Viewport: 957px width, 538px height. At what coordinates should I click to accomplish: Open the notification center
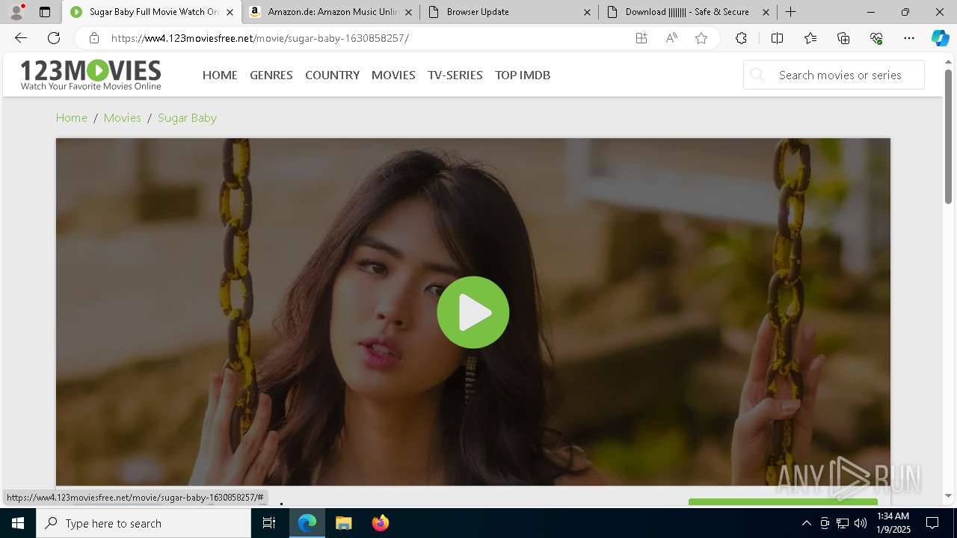pos(933,523)
